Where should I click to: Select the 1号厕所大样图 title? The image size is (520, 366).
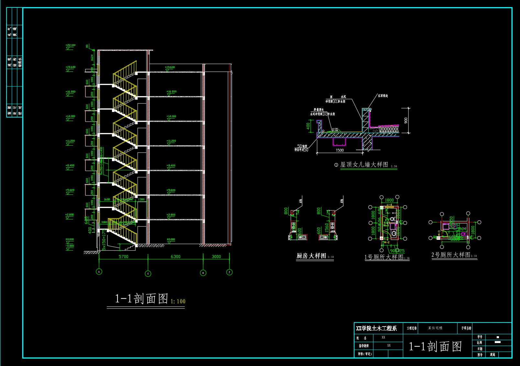tap(384, 257)
